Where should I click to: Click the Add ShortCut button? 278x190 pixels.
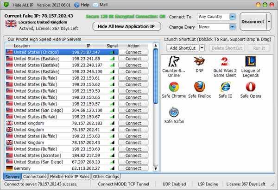[x=183, y=48]
